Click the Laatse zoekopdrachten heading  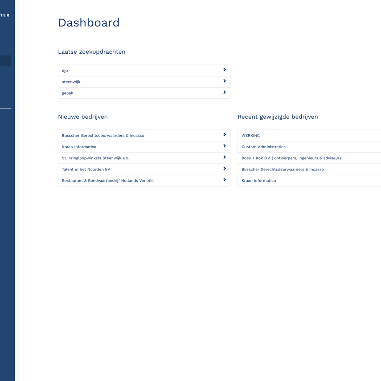click(92, 52)
